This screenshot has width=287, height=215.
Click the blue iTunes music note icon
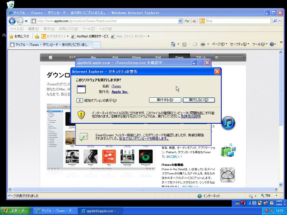tap(228, 123)
